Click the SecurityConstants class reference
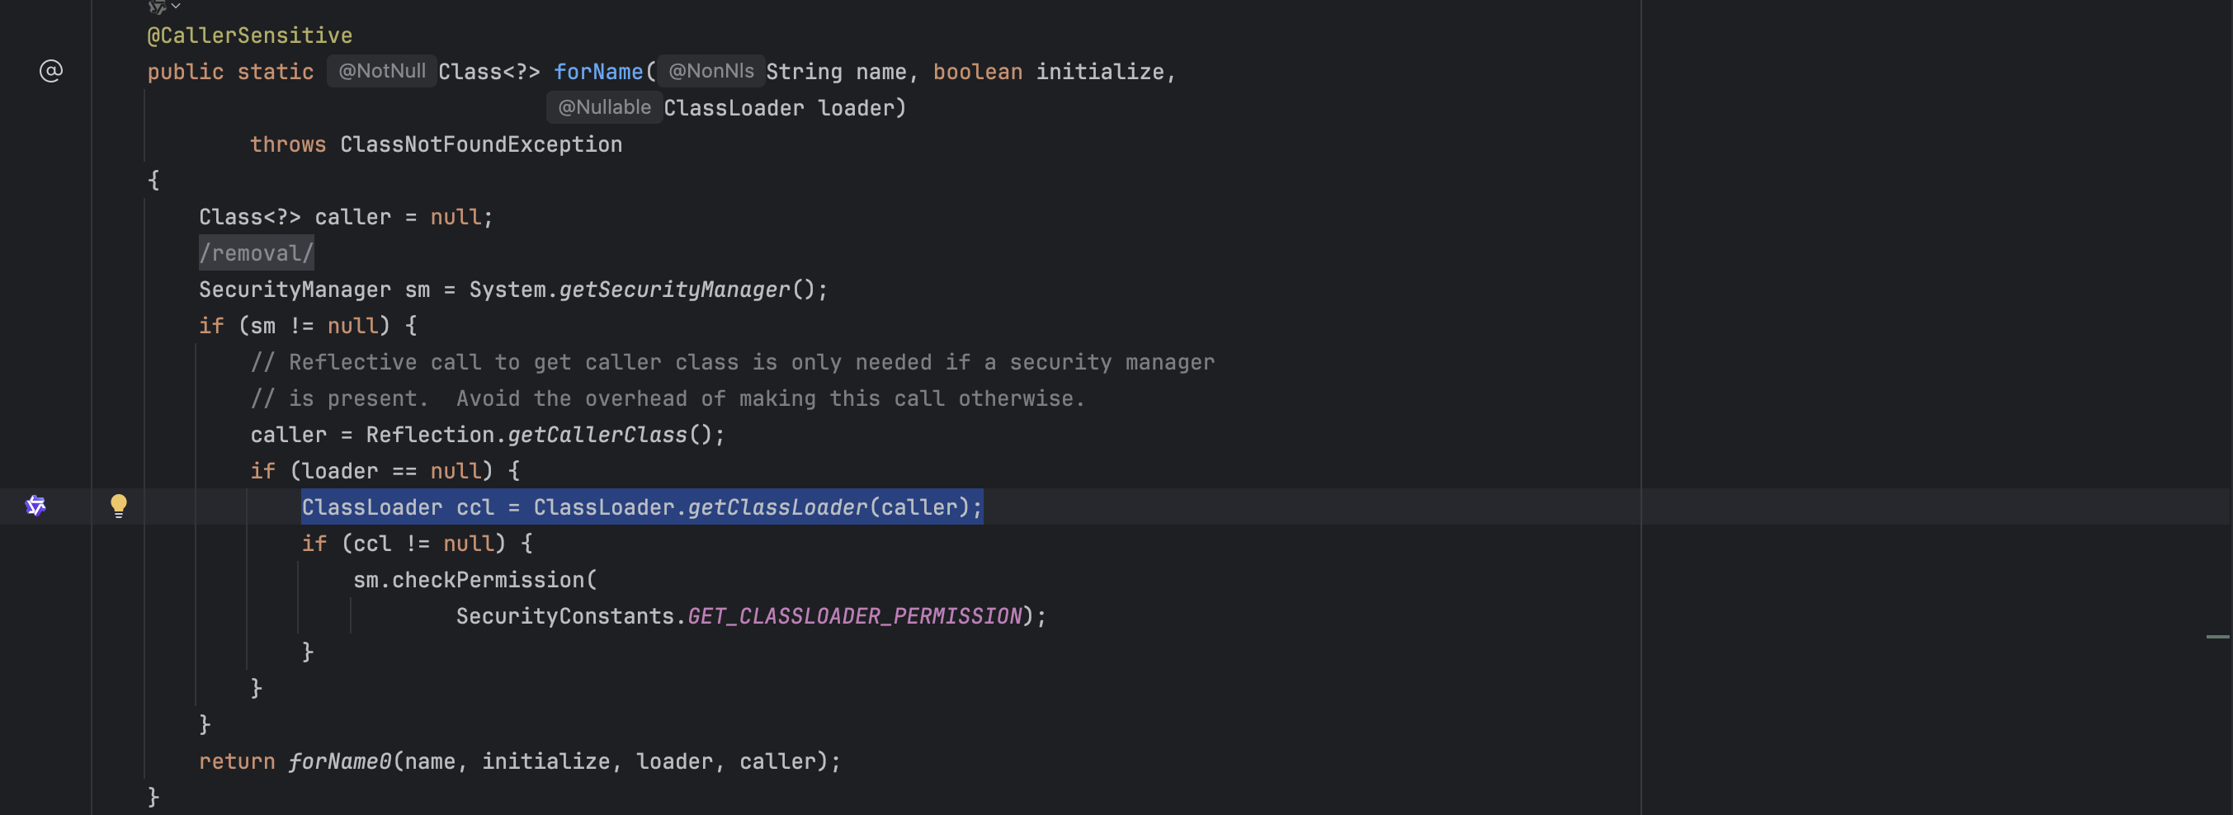This screenshot has height=815, width=2233. pyautogui.click(x=564, y=616)
